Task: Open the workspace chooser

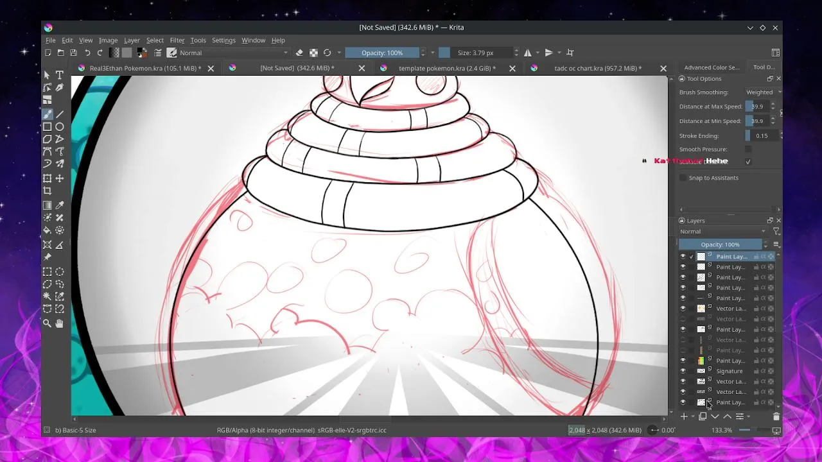Action: tap(776, 53)
